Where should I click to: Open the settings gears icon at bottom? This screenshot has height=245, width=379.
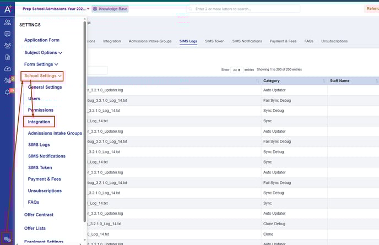[8, 239]
